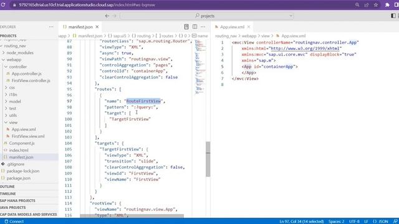This screenshot has height=224, width=399.
Task: Collapse the routing_nav folder
Action: coord(15,45)
